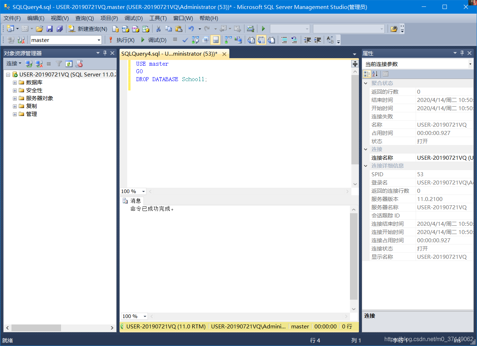Collapse the USER-20190721VQ server node

tap(8, 75)
